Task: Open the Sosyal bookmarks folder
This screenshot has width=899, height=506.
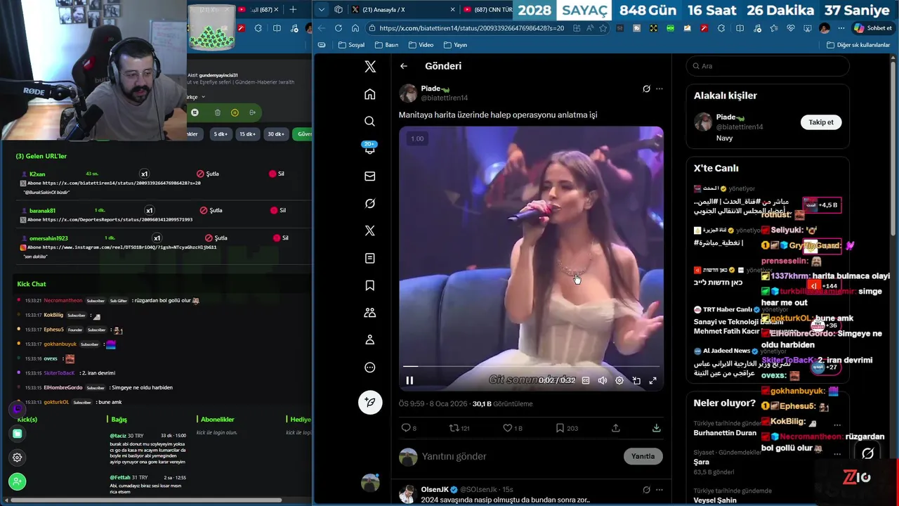Action: 351,45
